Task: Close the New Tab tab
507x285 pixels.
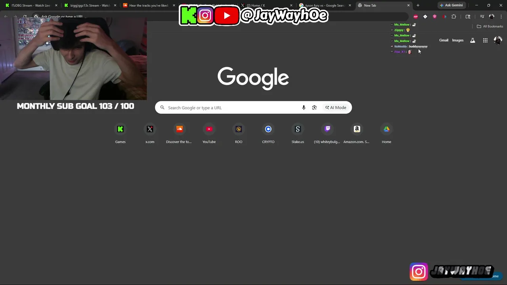Action: point(408,6)
